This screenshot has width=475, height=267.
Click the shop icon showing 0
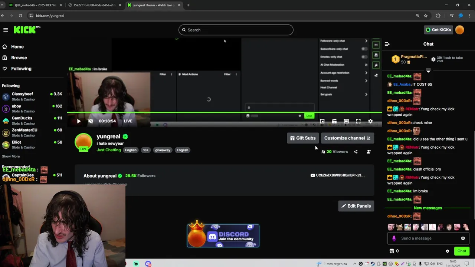392,251
